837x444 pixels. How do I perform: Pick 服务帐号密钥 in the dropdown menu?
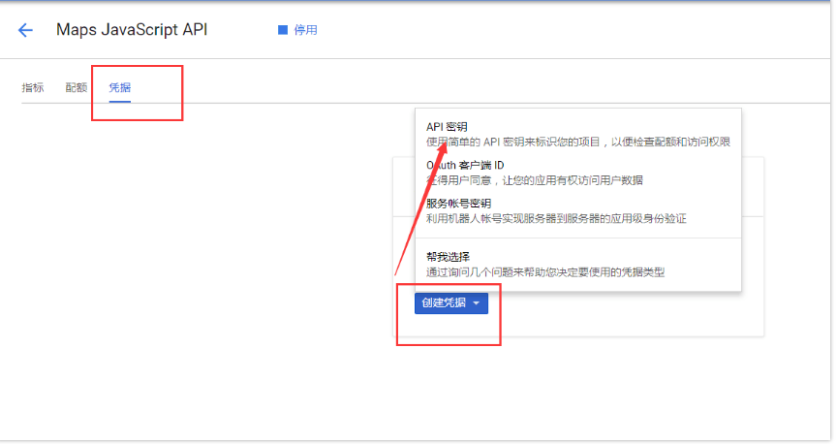tap(458, 204)
